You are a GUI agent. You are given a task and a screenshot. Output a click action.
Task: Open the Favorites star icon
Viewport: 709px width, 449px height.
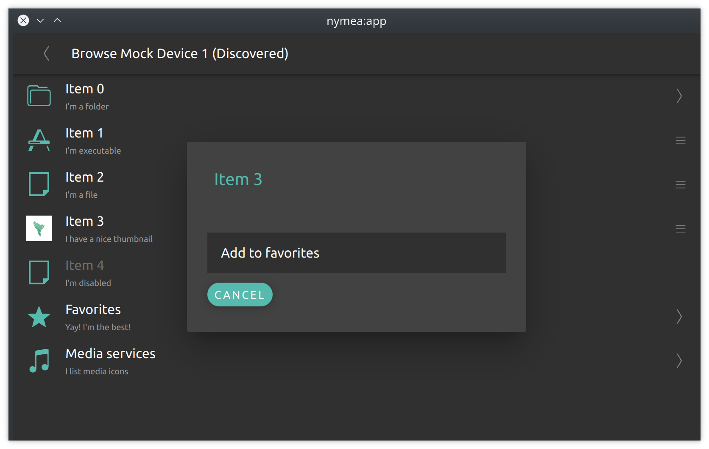coord(39,317)
